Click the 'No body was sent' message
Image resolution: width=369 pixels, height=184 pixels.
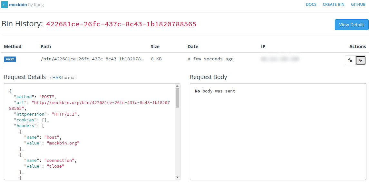pos(215,91)
